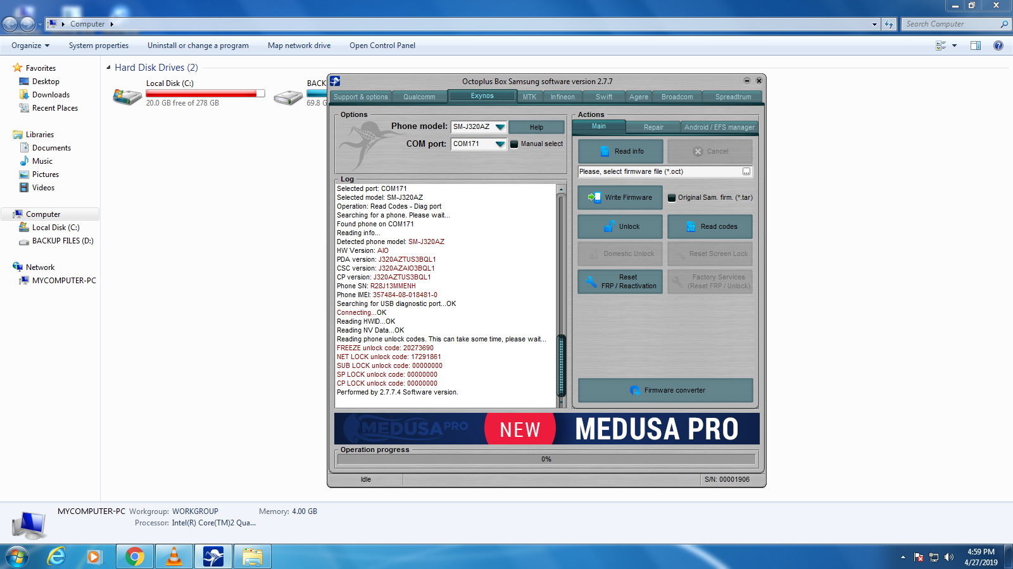Open the address bar history dropdown
The width and height of the screenshot is (1013, 569).
click(x=874, y=24)
